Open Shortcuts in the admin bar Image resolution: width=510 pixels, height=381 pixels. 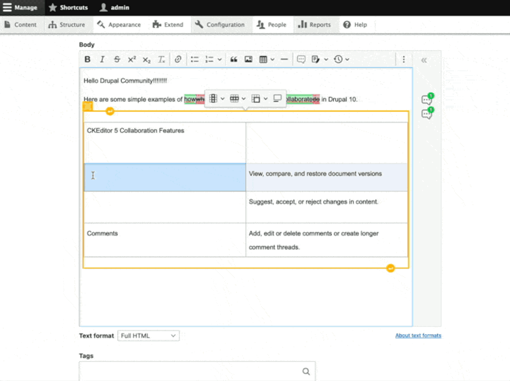coord(68,8)
